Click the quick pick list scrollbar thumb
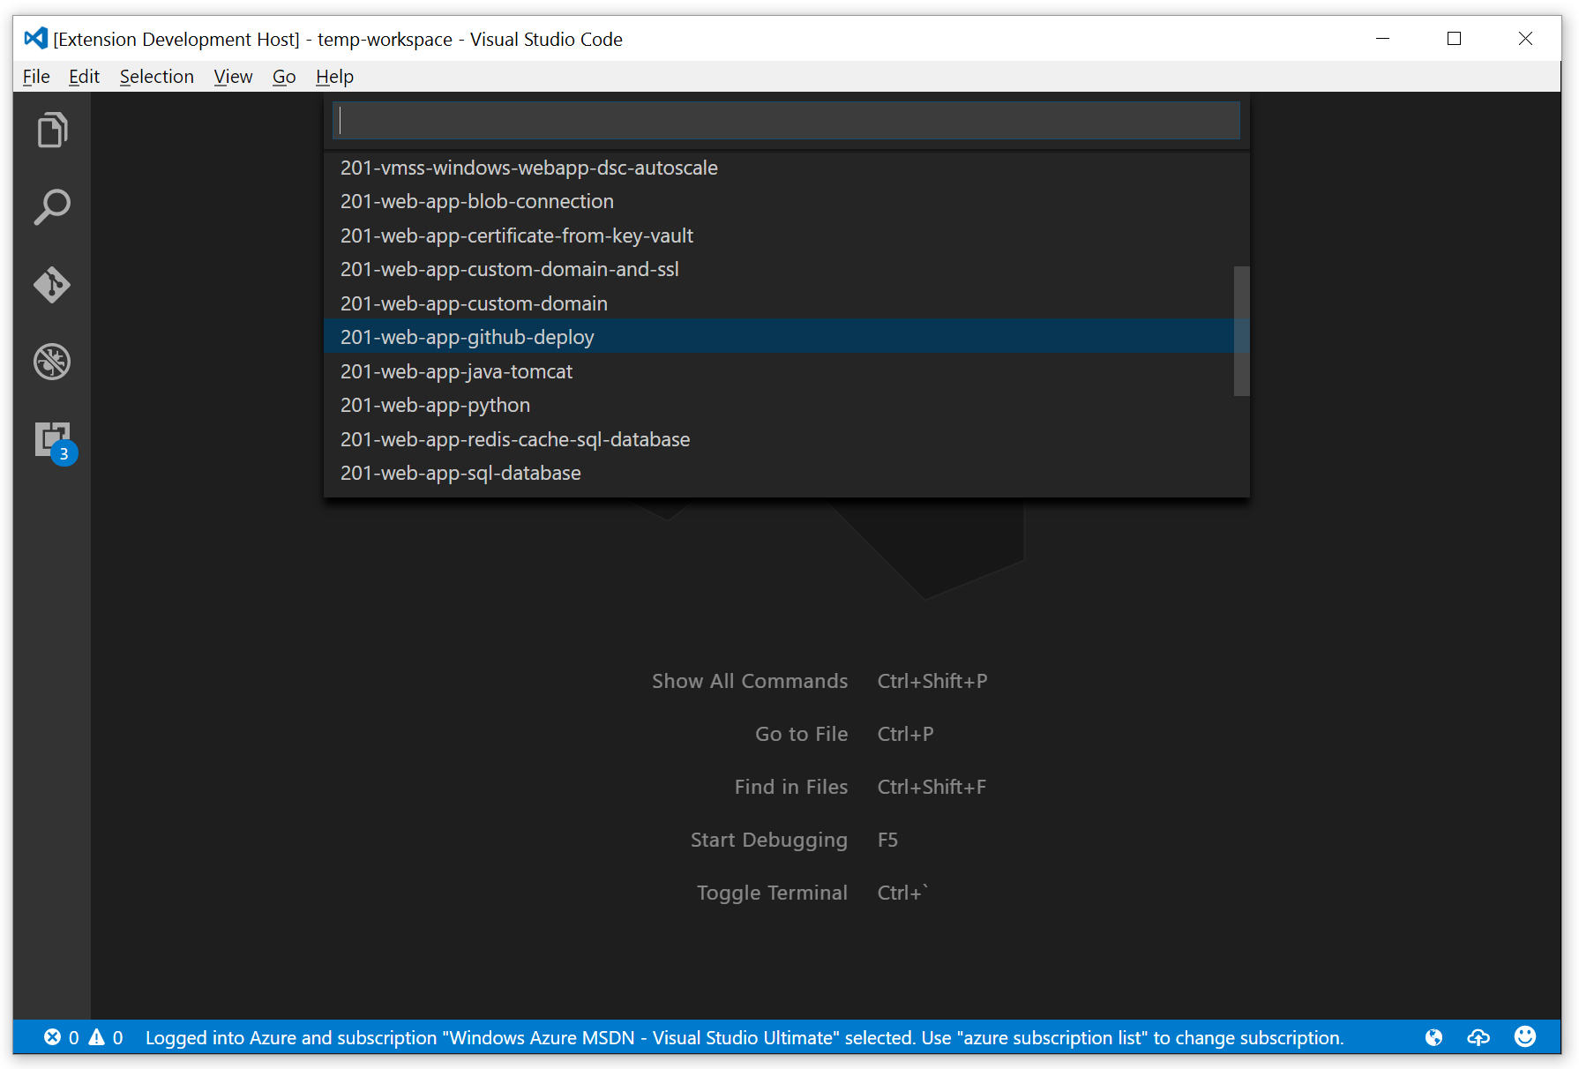The width and height of the screenshot is (1579, 1069). tap(1241, 331)
